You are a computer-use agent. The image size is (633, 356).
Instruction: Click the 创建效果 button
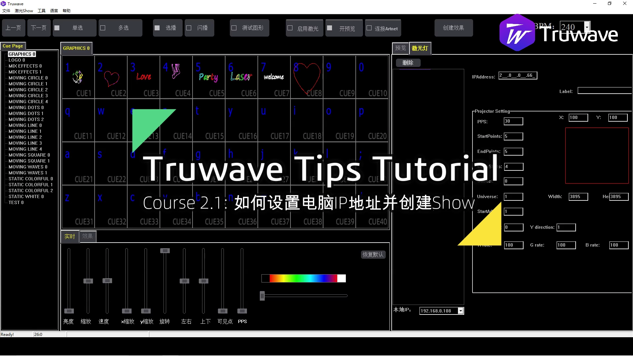(x=453, y=28)
